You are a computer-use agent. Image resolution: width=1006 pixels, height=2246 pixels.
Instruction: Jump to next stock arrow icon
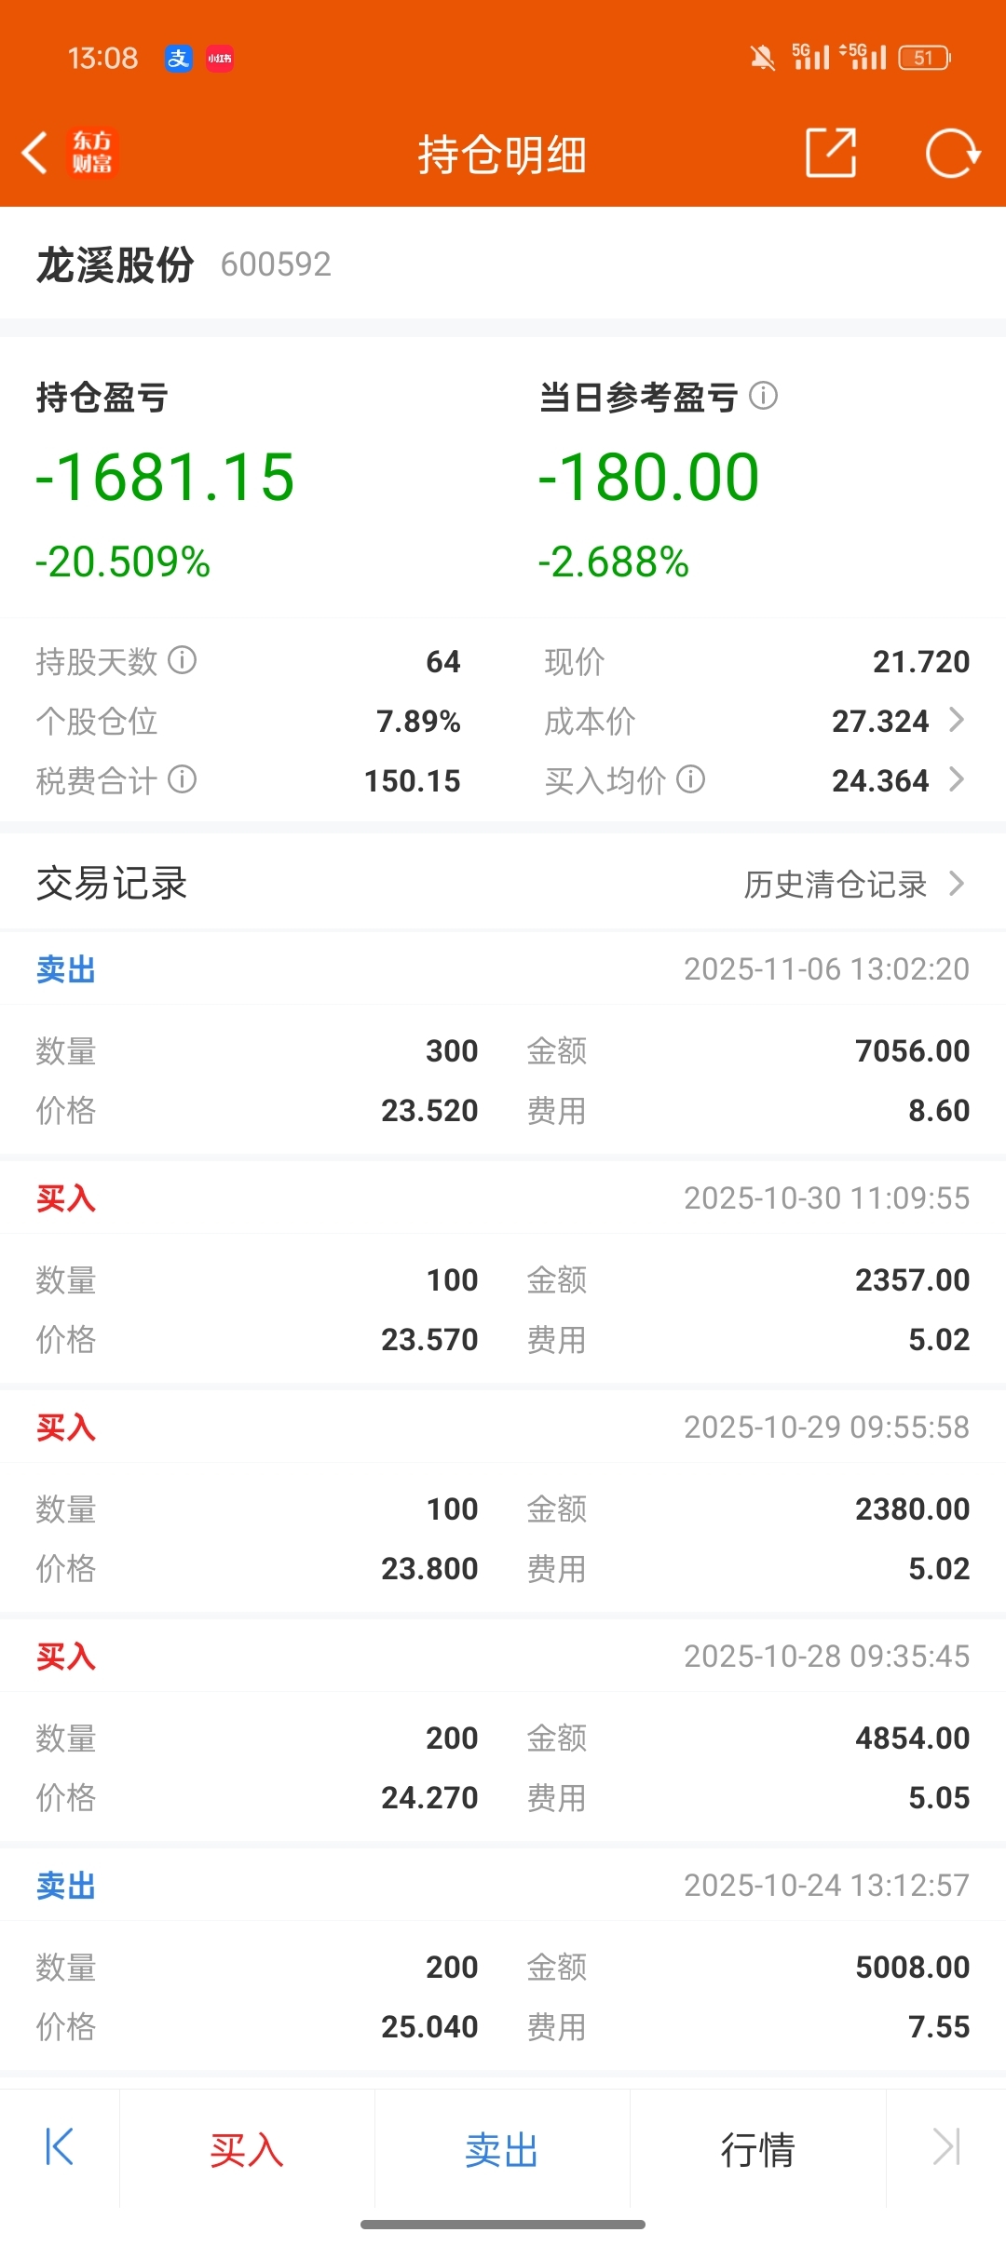pyautogui.click(x=946, y=2147)
